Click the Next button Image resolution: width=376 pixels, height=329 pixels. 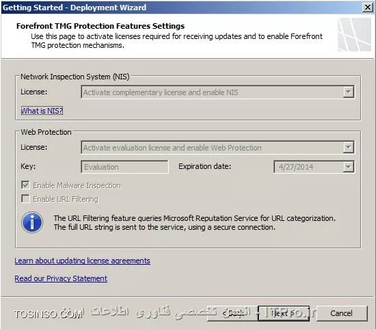[x=284, y=313]
